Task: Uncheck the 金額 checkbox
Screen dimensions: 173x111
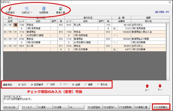Action: (x=73, y=85)
